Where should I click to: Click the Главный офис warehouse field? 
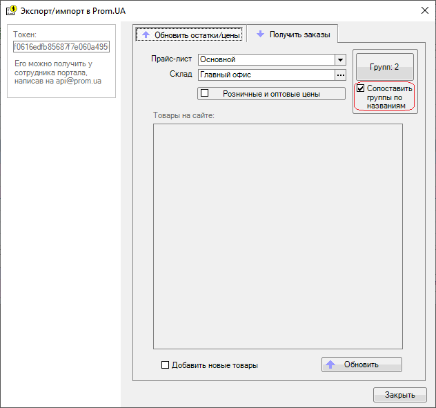[x=266, y=75]
